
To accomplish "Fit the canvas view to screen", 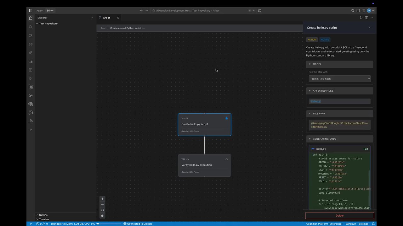I will tap(102, 210).
